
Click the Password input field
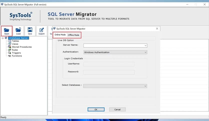tap(109, 72)
